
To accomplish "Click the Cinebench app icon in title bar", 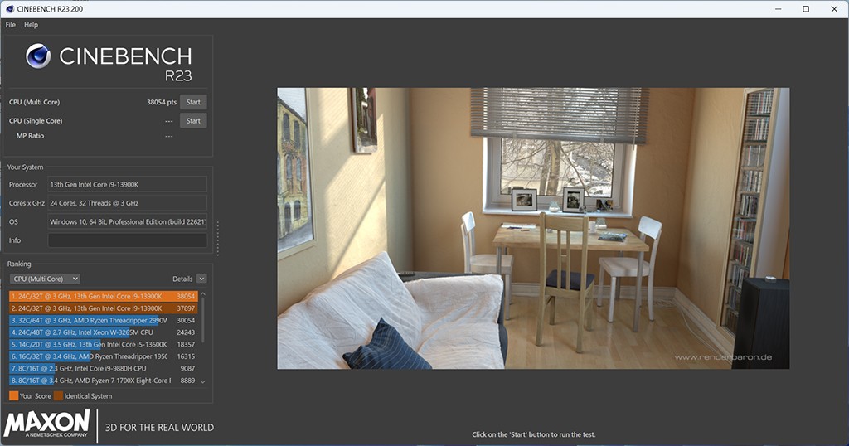I will [x=10, y=8].
